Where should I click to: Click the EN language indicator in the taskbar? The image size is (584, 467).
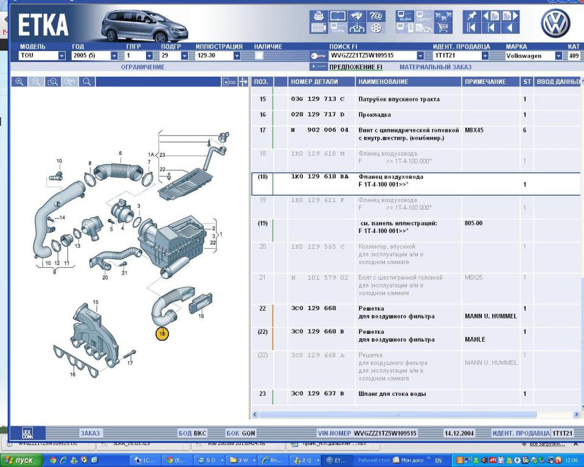(x=439, y=460)
